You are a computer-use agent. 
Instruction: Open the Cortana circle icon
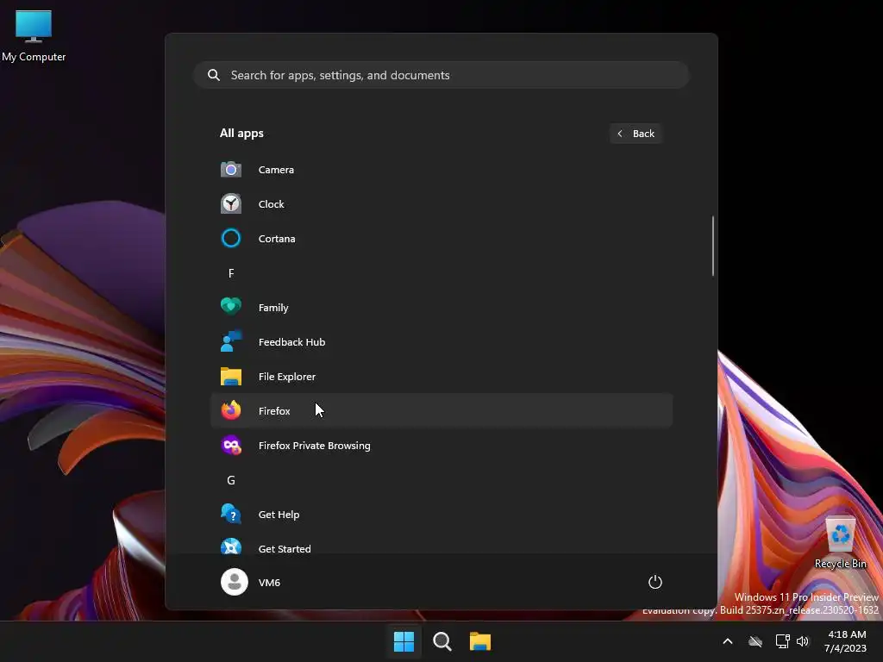pos(231,238)
